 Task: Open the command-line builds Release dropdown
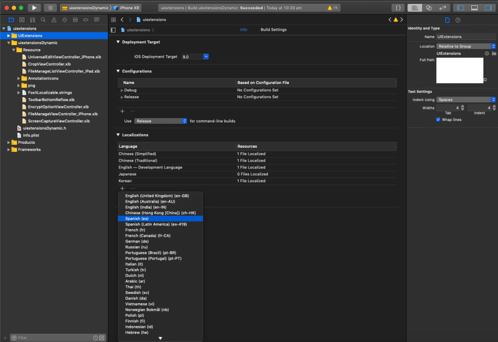[160, 121]
